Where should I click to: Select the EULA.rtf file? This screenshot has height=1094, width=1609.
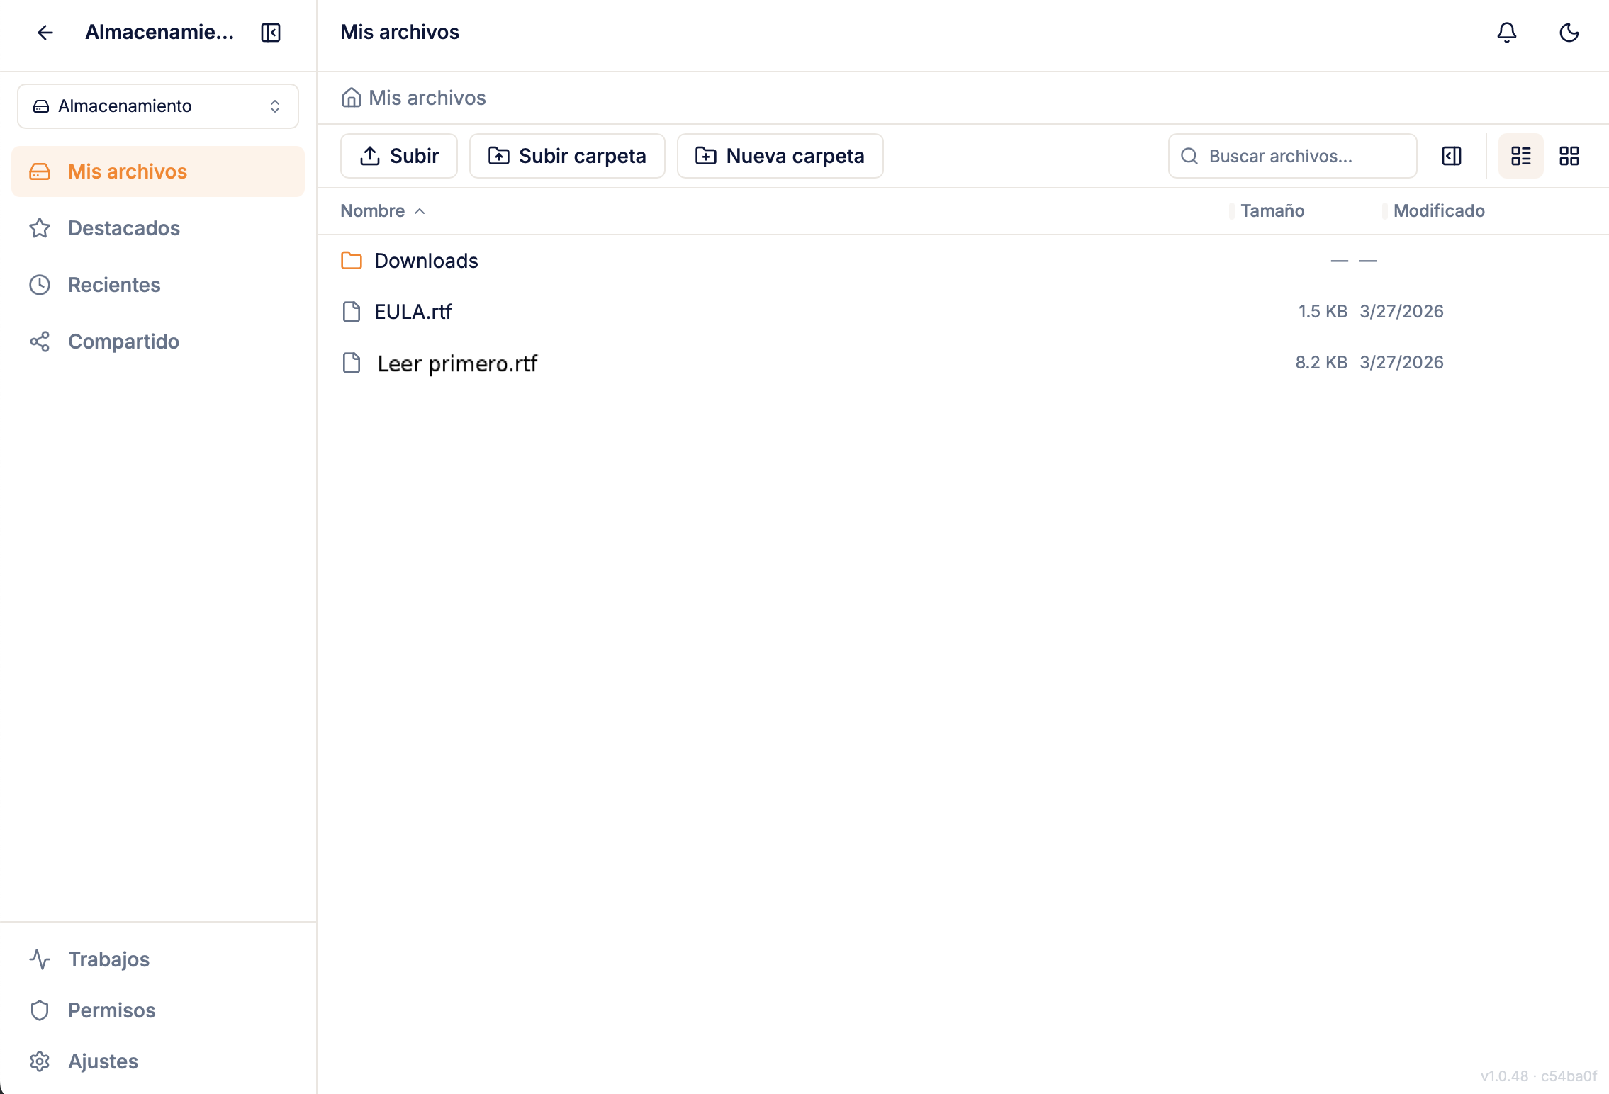coord(413,312)
